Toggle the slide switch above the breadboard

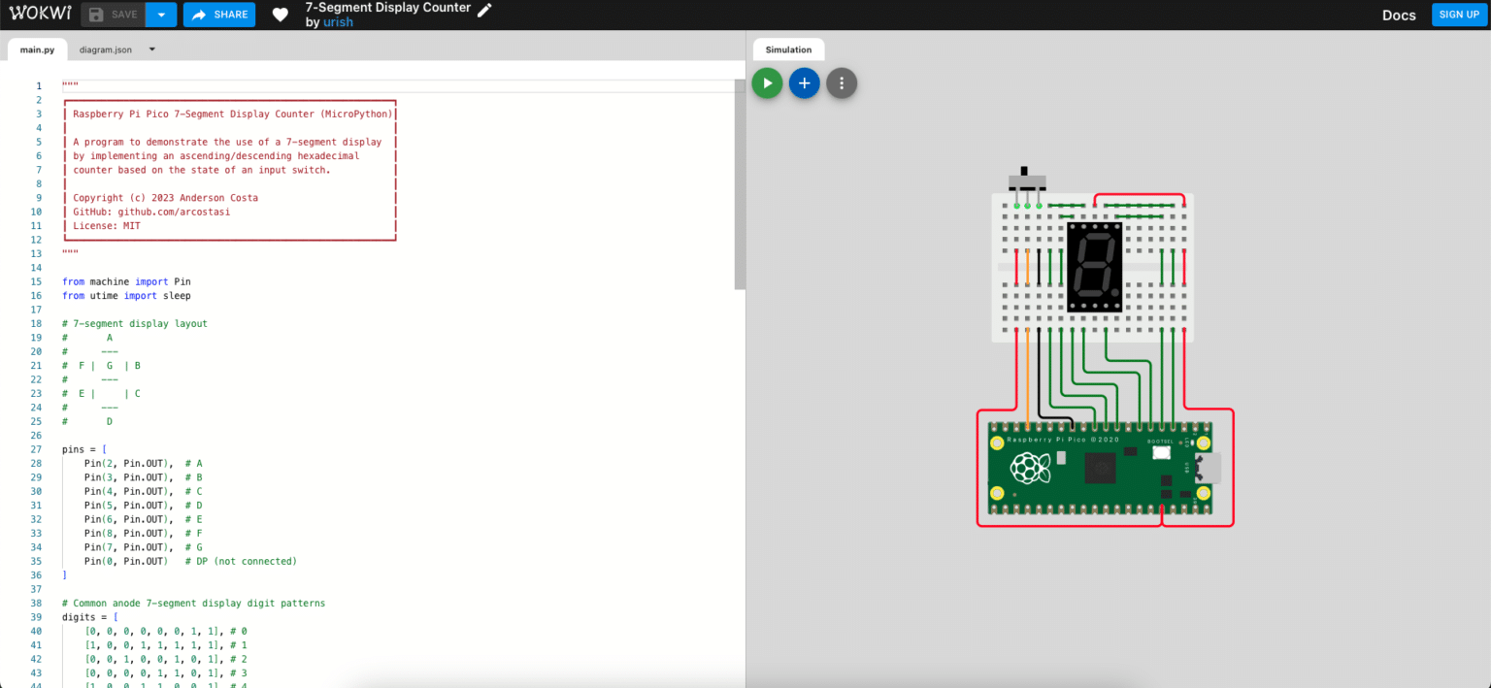pos(1029,182)
